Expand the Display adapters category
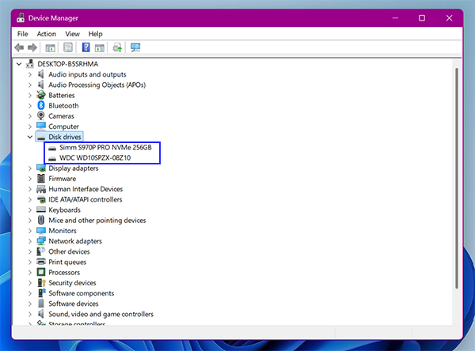This screenshot has width=475, height=351. tap(30, 168)
